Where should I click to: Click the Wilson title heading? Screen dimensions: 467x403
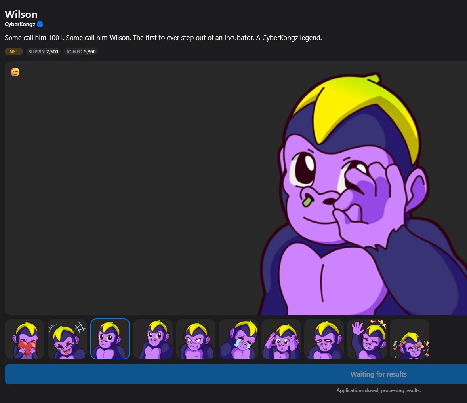tap(21, 14)
